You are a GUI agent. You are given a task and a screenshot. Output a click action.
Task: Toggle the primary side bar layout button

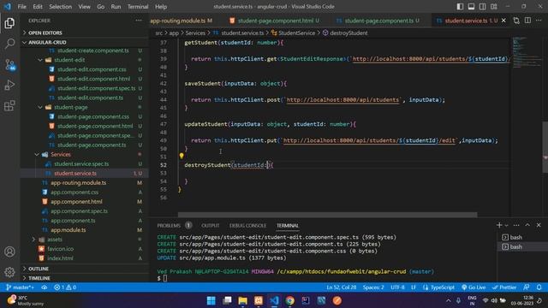point(460,7)
